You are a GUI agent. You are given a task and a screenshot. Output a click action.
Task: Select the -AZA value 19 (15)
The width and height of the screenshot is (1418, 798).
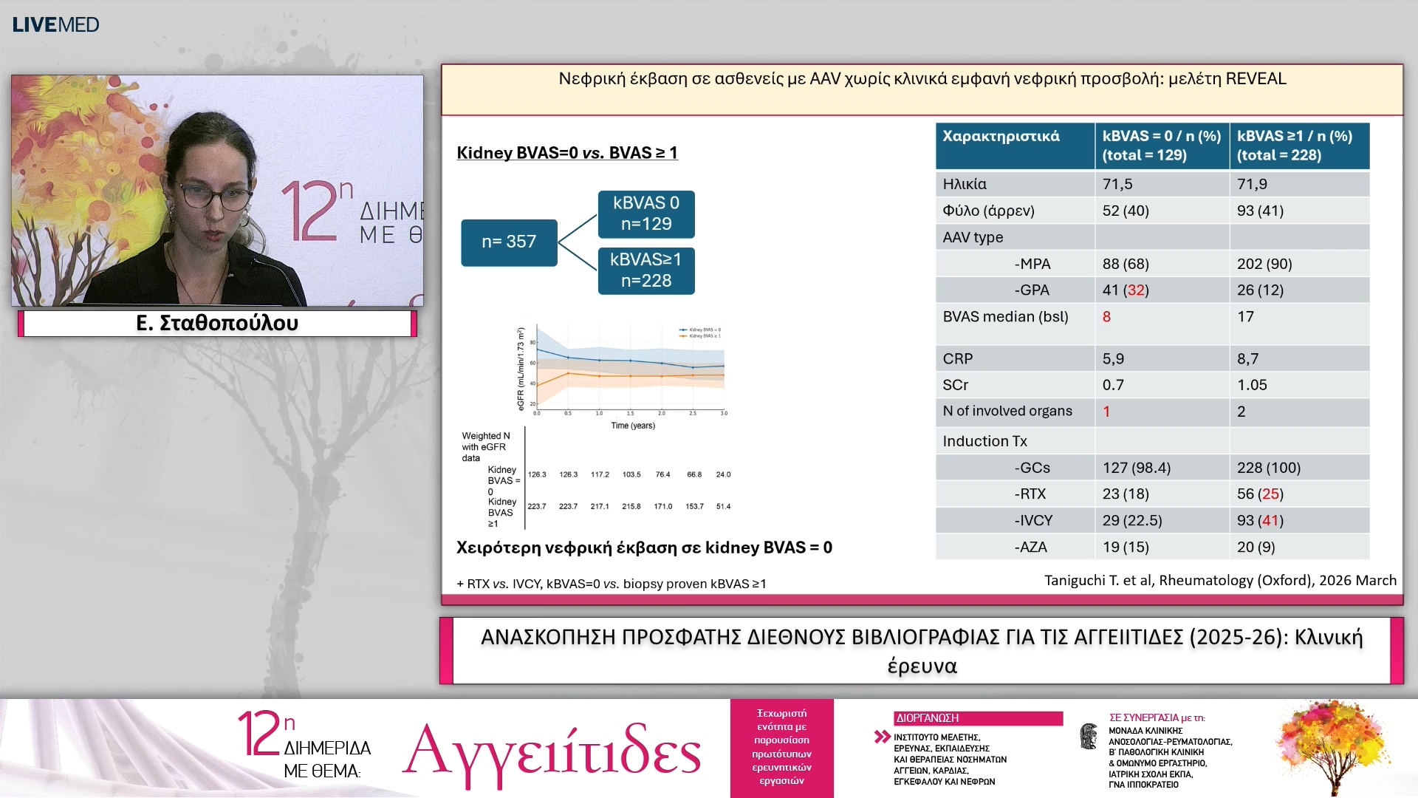1126,547
